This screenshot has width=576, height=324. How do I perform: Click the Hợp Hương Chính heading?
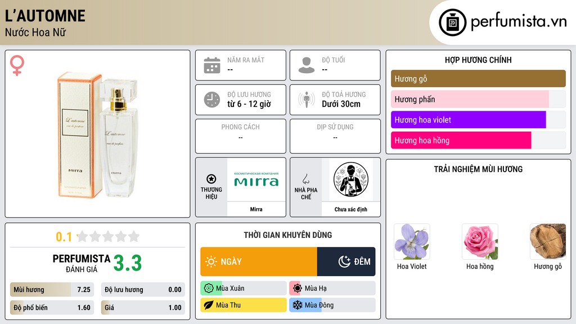[x=478, y=60]
